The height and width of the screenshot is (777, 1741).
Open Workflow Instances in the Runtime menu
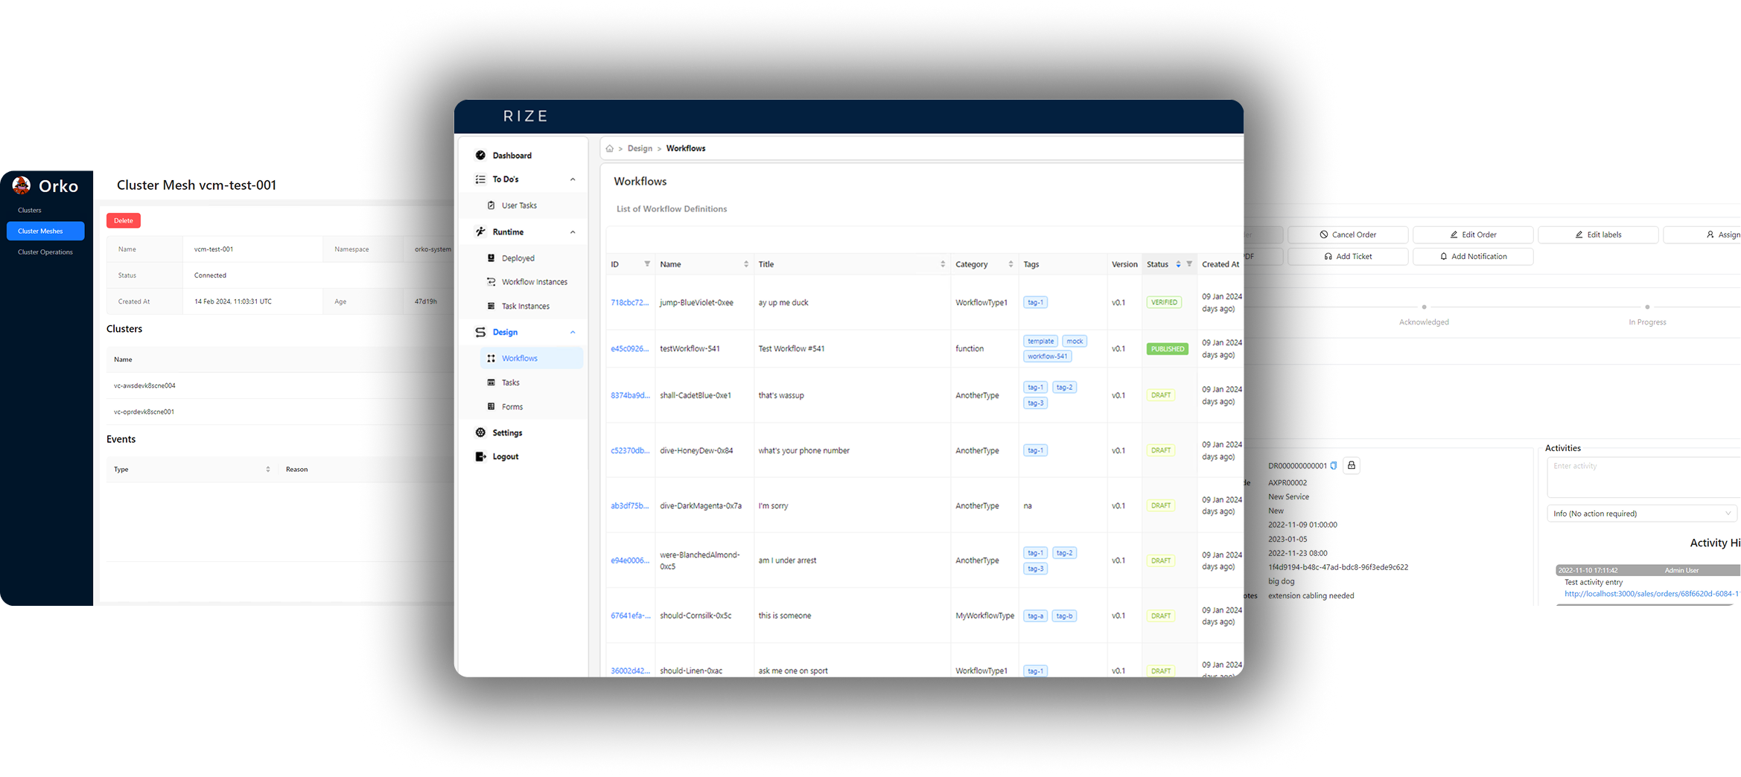(534, 282)
